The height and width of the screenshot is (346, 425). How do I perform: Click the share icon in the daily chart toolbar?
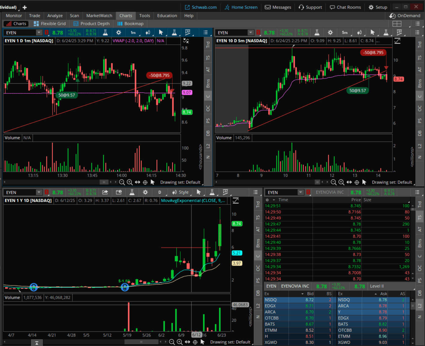point(105,192)
